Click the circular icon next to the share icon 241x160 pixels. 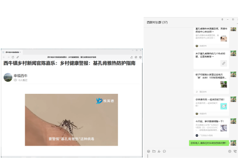(x=136, y=57)
